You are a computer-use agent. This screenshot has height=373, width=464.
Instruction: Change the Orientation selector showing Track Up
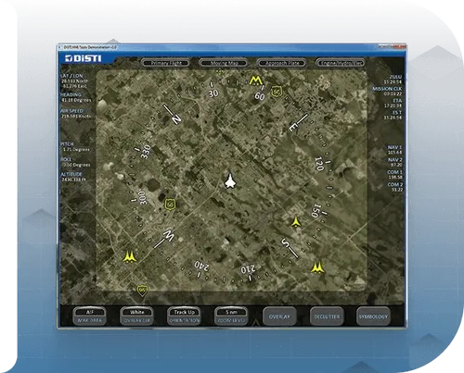pyautogui.click(x=184, y=316)
